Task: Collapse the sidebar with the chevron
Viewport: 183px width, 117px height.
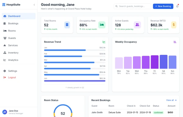Action: [34, 5]
